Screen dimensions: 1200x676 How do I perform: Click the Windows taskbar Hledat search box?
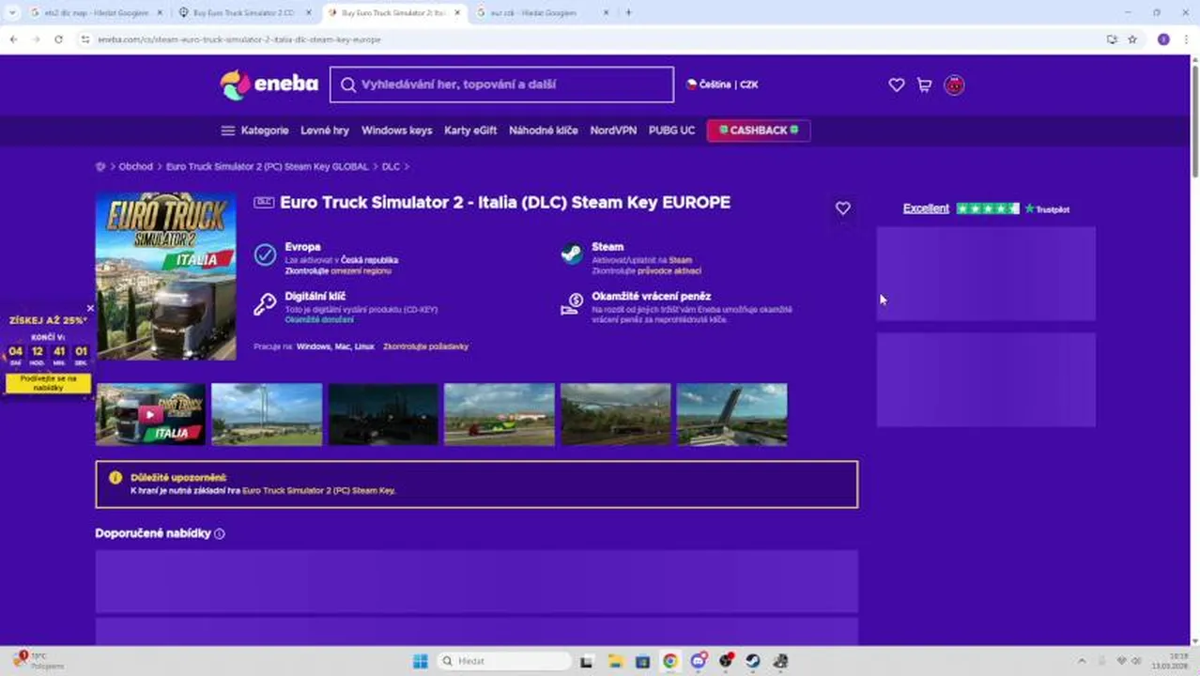coord(505,661)
